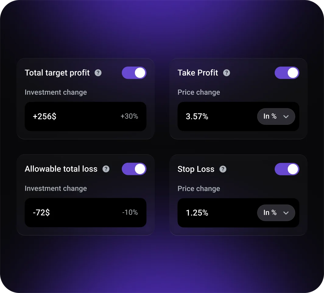The width and height of the screenshot is (324, 293).
Task: Click question mark next to Allowable total loss
Action: [x=106, y=169]
